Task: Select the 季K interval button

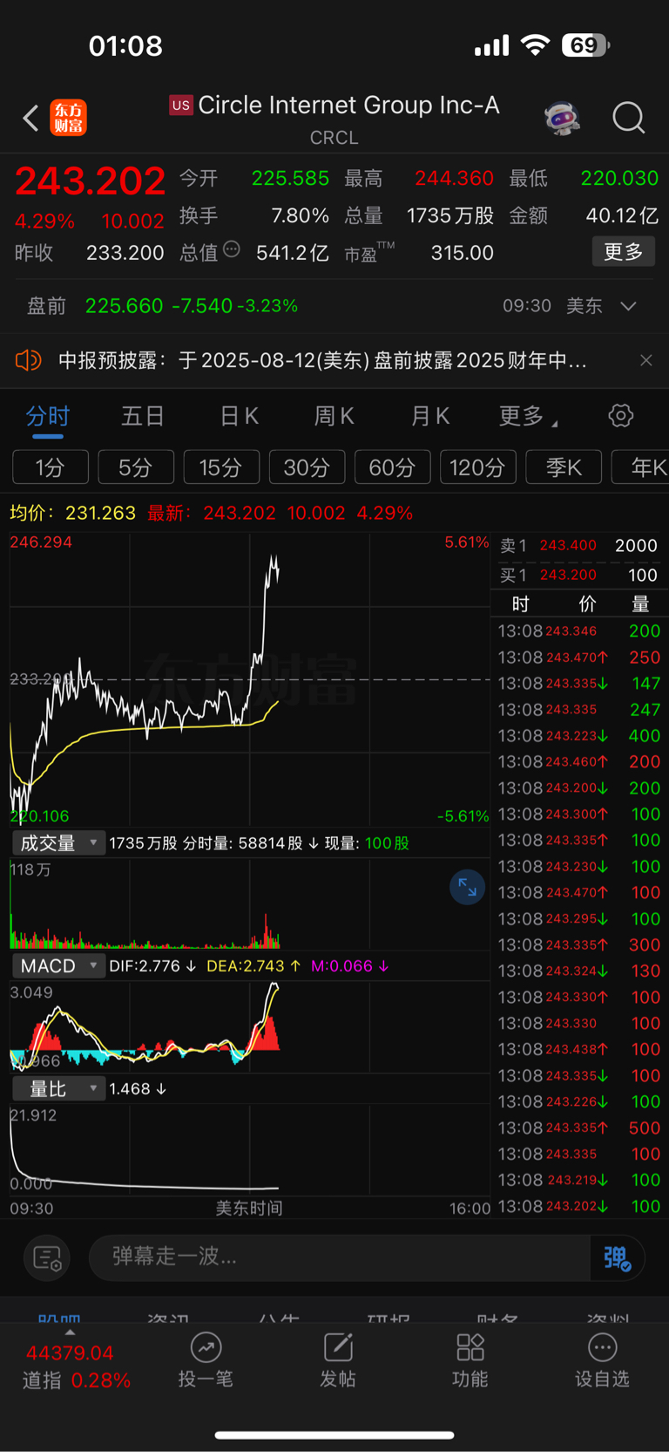Action: point(564,467)
